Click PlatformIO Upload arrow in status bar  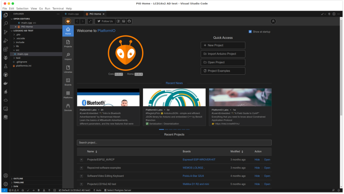click(x=33, y=190)
